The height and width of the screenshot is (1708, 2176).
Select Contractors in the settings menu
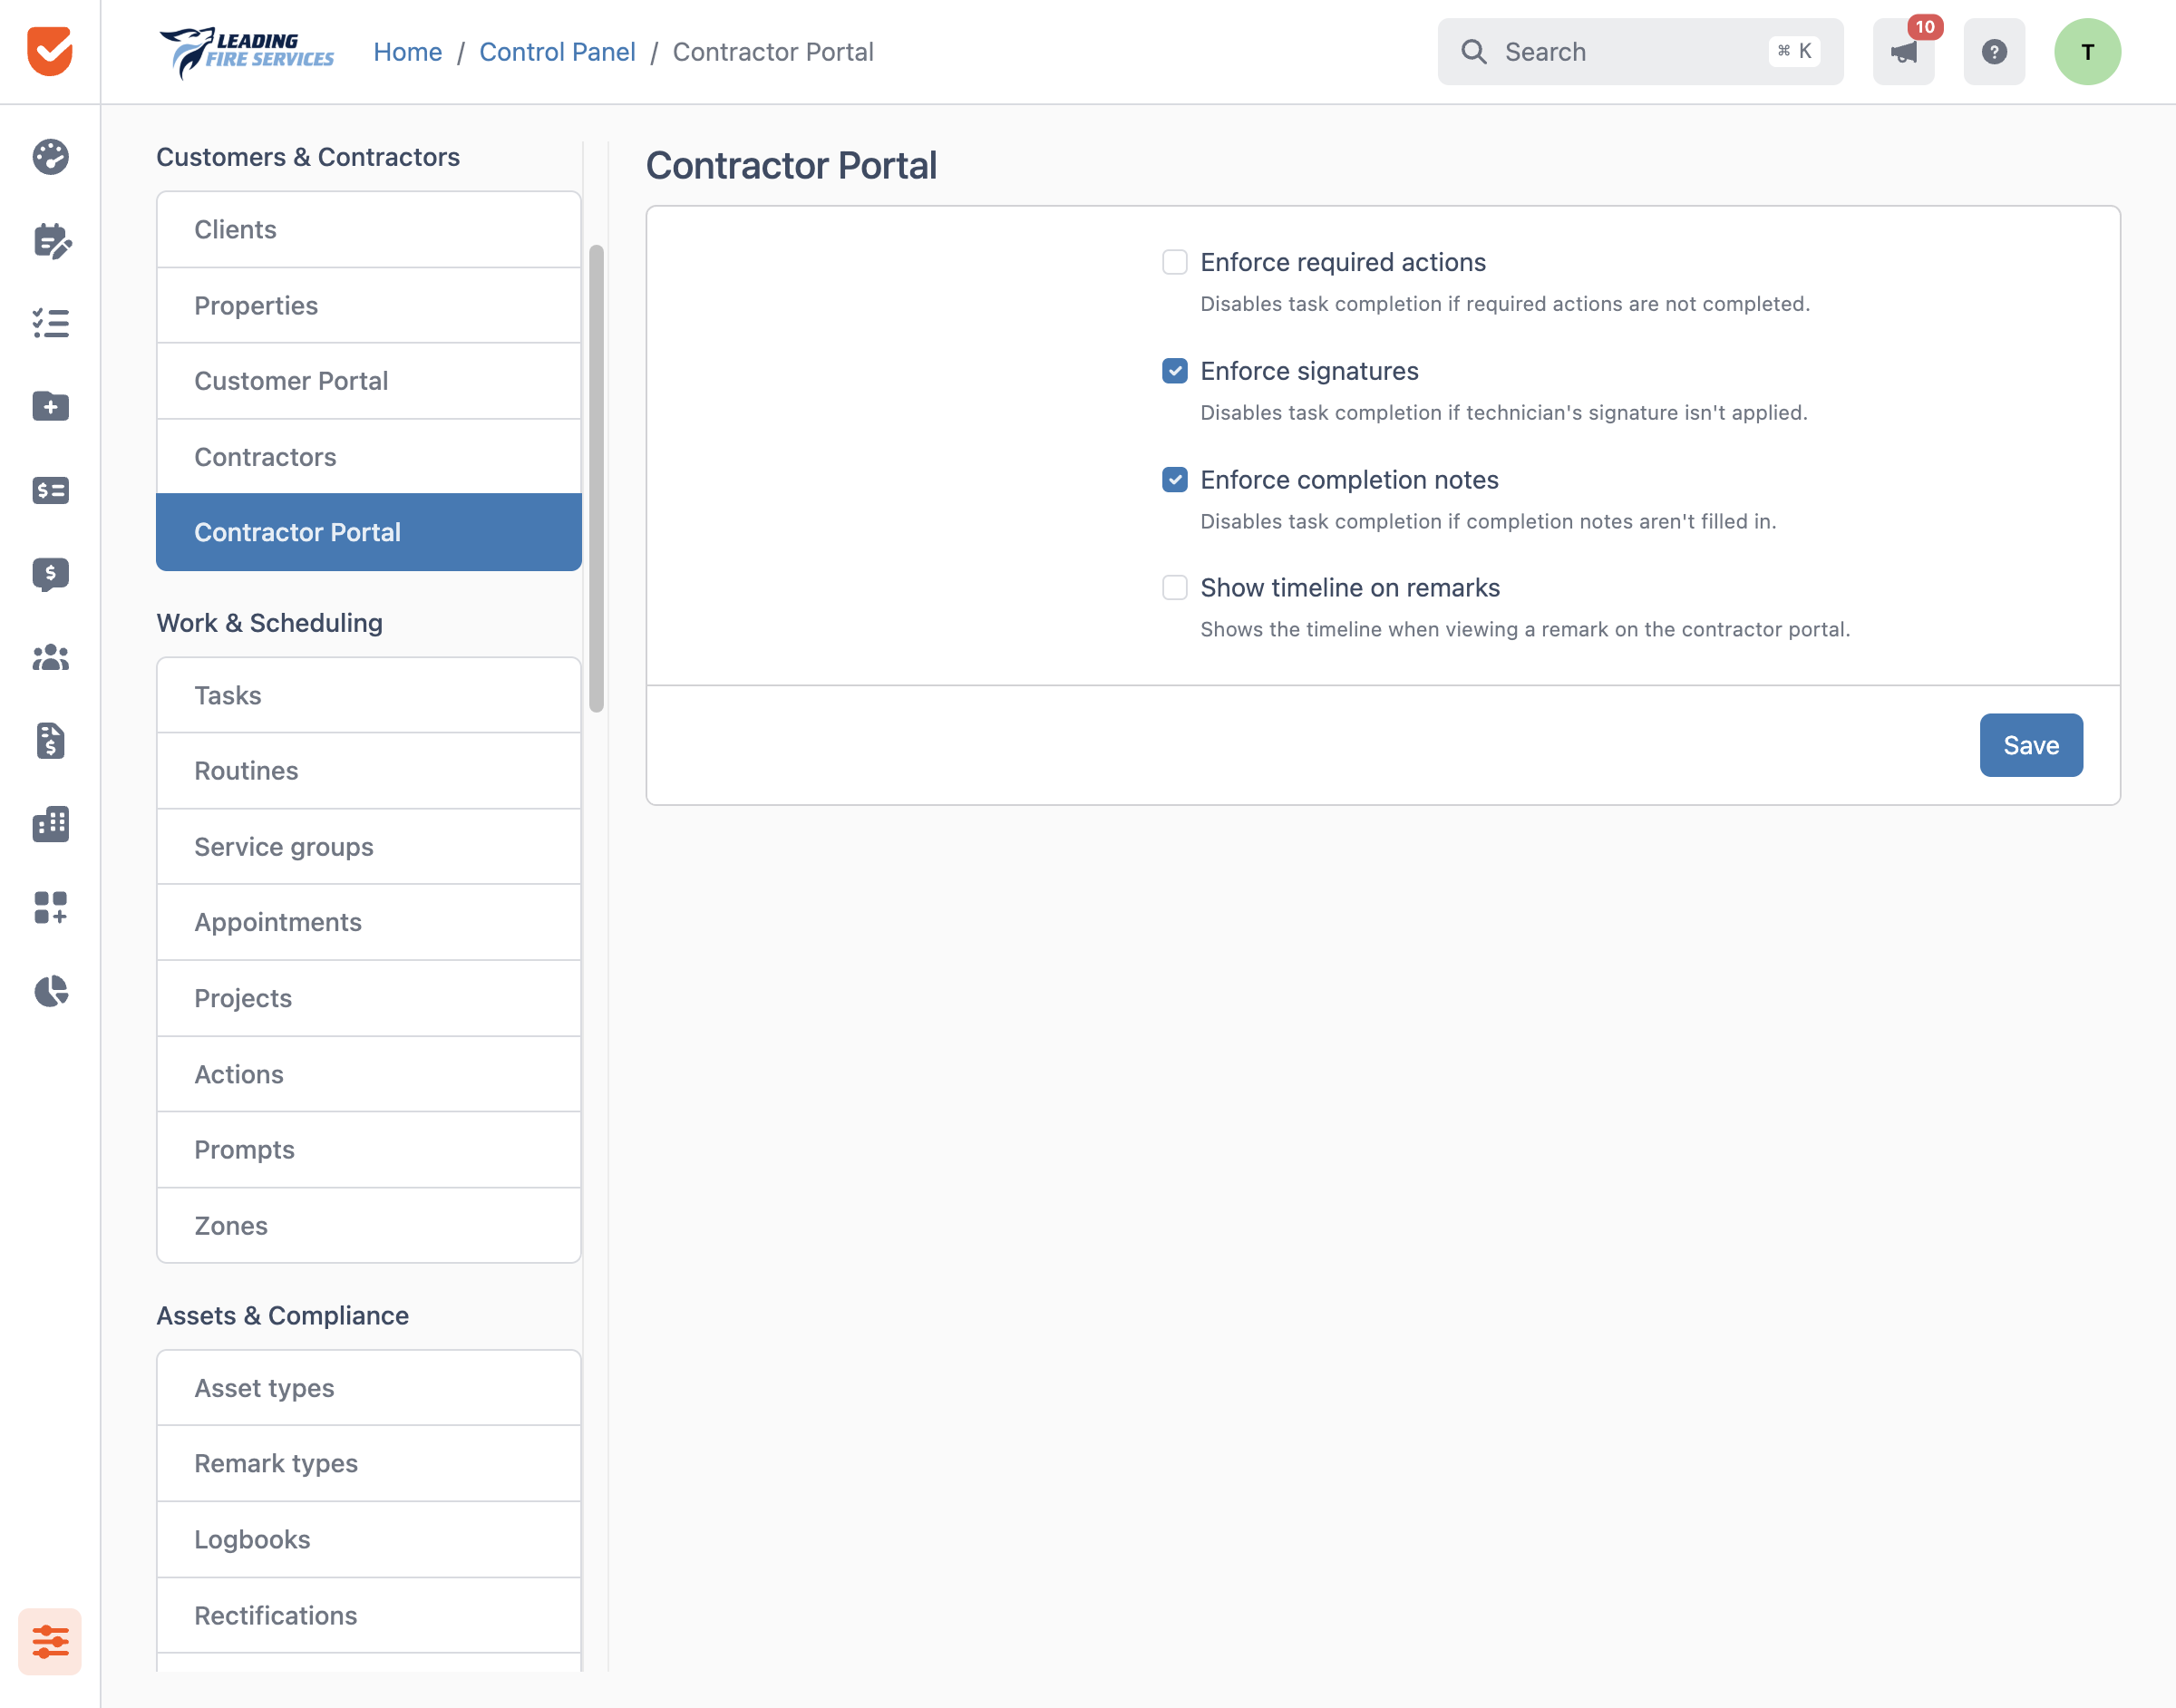pyautogui.click(x=369, y=457)
